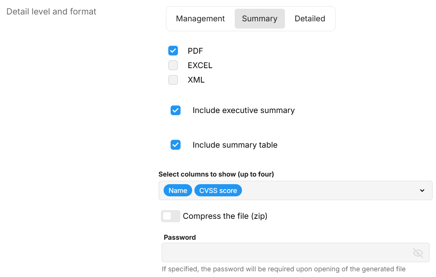Open the select columns combo box
This screenshot has width=436, height=277.
[x=323, y=191]
